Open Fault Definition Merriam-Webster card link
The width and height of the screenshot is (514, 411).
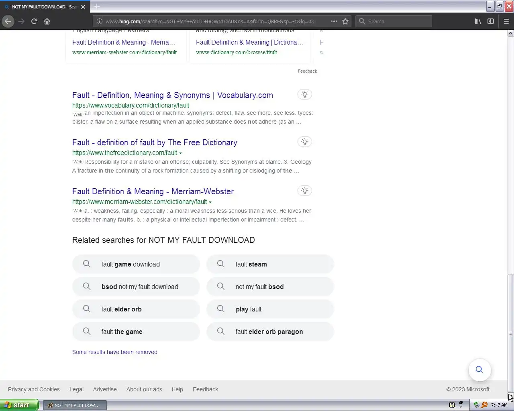pyautogui.click(x=123, y=42)
